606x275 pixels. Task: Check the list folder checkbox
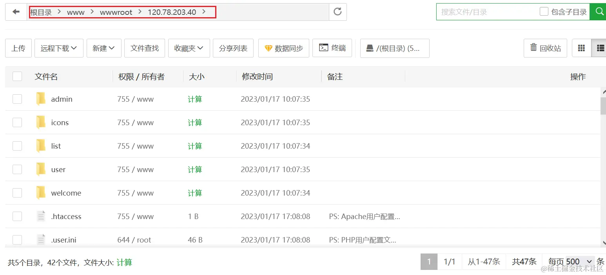pyautogui.click(x=17, y=146)
